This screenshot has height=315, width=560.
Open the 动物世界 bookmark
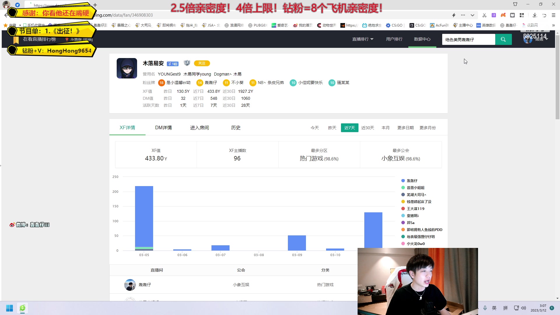326,25
